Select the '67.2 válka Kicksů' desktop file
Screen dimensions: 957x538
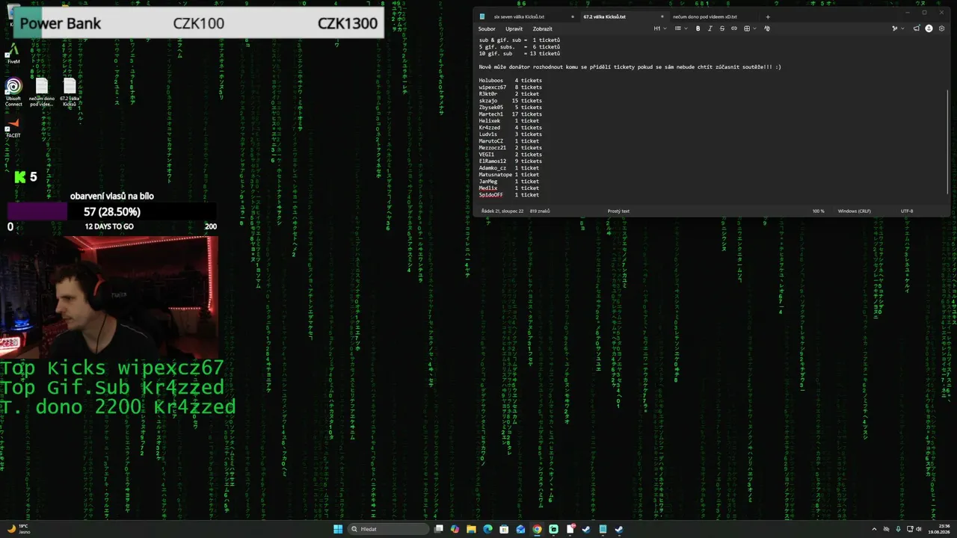pos(69,93)
